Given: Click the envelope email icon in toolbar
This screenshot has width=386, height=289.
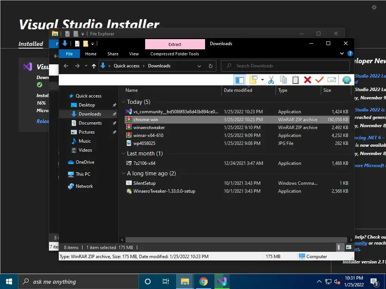Looking at the screenshot, I should [332, 80].
